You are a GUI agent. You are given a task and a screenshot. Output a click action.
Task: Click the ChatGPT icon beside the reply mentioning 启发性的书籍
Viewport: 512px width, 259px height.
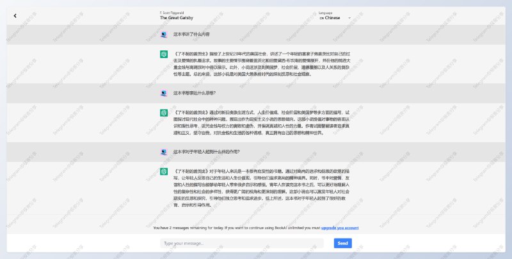coord(164,172)
